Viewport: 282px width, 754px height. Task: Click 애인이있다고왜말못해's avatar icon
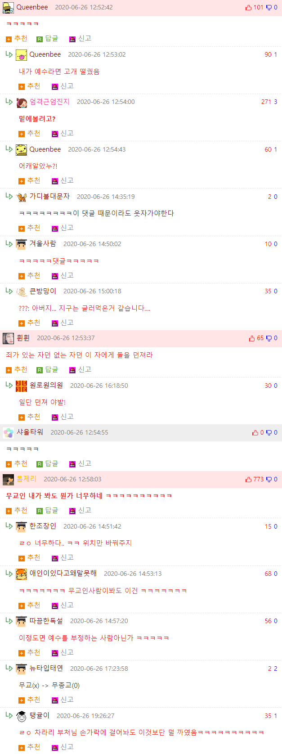coord(21,574)
